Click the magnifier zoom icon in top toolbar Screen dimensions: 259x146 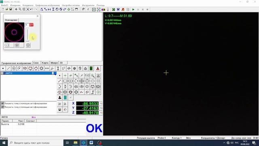click(20, 9)
